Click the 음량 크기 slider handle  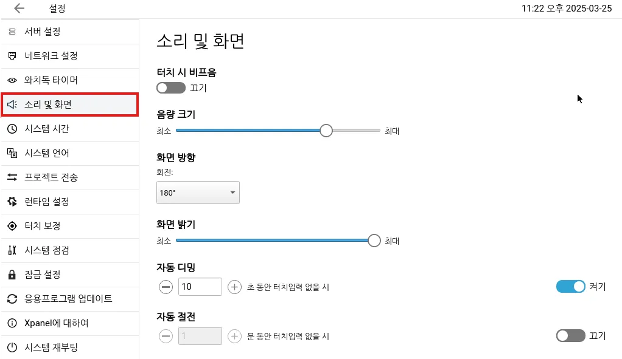(x=326, y=131)
